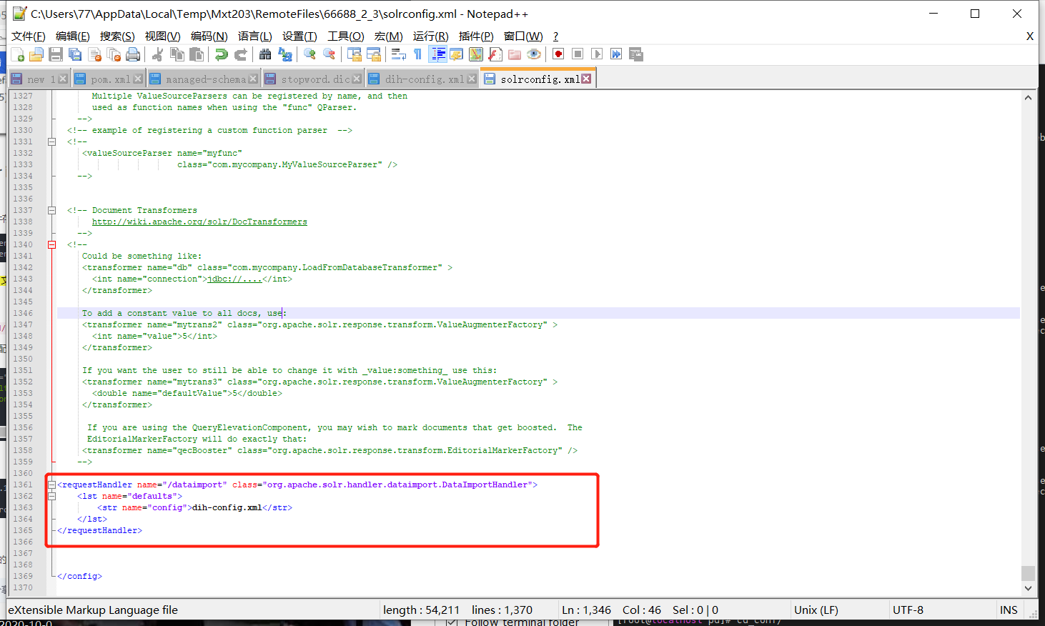Open the User Defined Language icon
This screenshot has width=1045, height=626.
coord(457,54)
